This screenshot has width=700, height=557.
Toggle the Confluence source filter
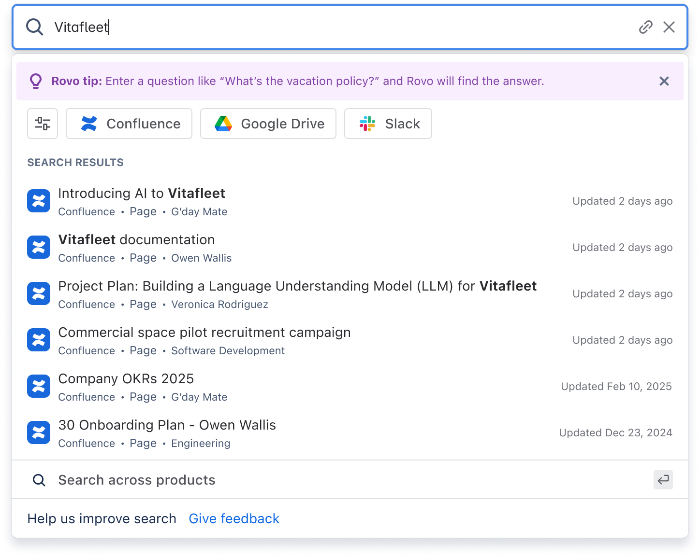click(129, 124)
